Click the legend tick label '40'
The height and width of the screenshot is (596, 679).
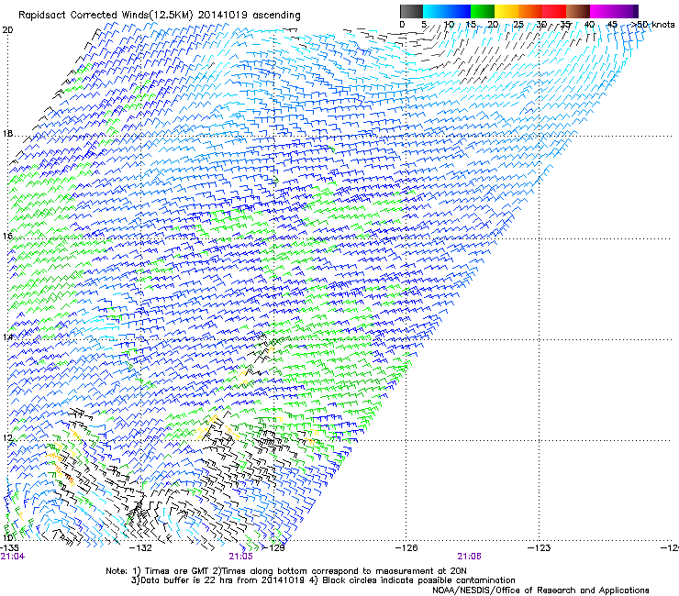point(589,24)
